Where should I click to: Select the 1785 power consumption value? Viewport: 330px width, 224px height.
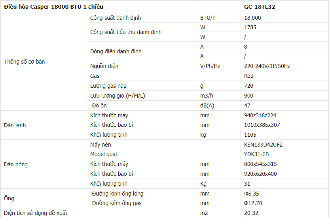click(250, 27)
